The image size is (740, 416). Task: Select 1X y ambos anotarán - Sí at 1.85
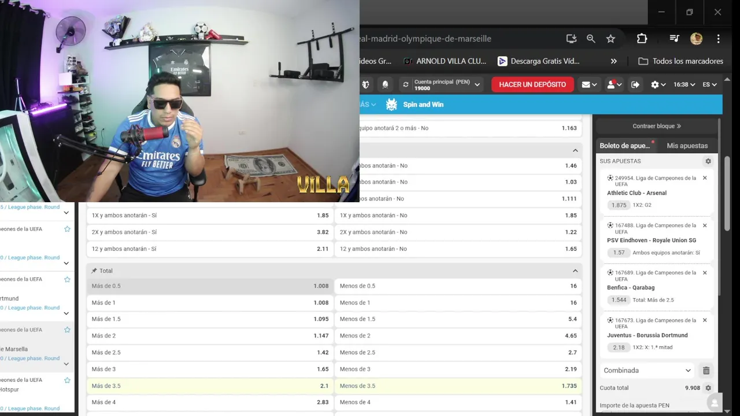tap(210, 216)
